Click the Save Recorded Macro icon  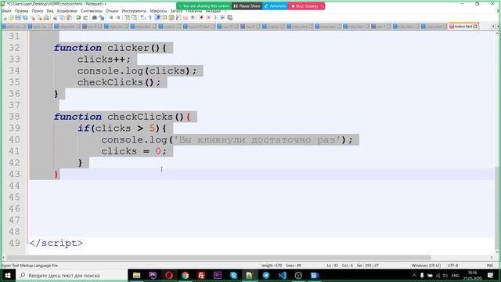tap(229, 17)
